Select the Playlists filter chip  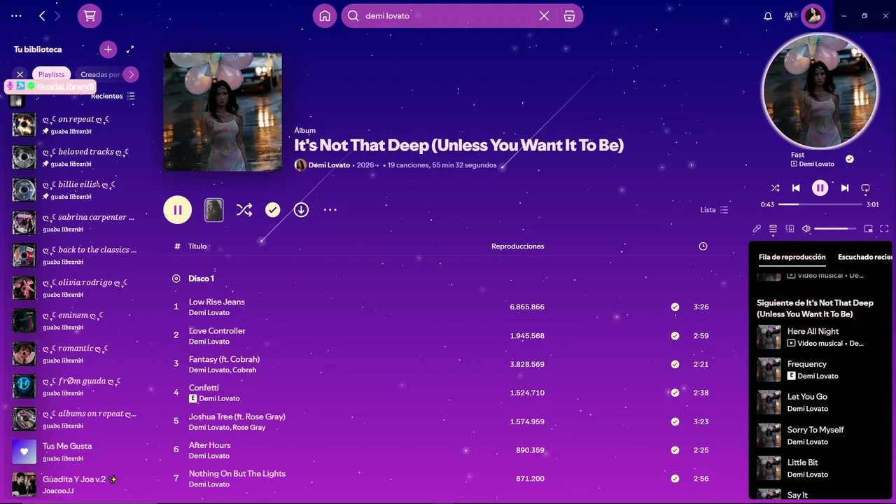tap(51, 74)
